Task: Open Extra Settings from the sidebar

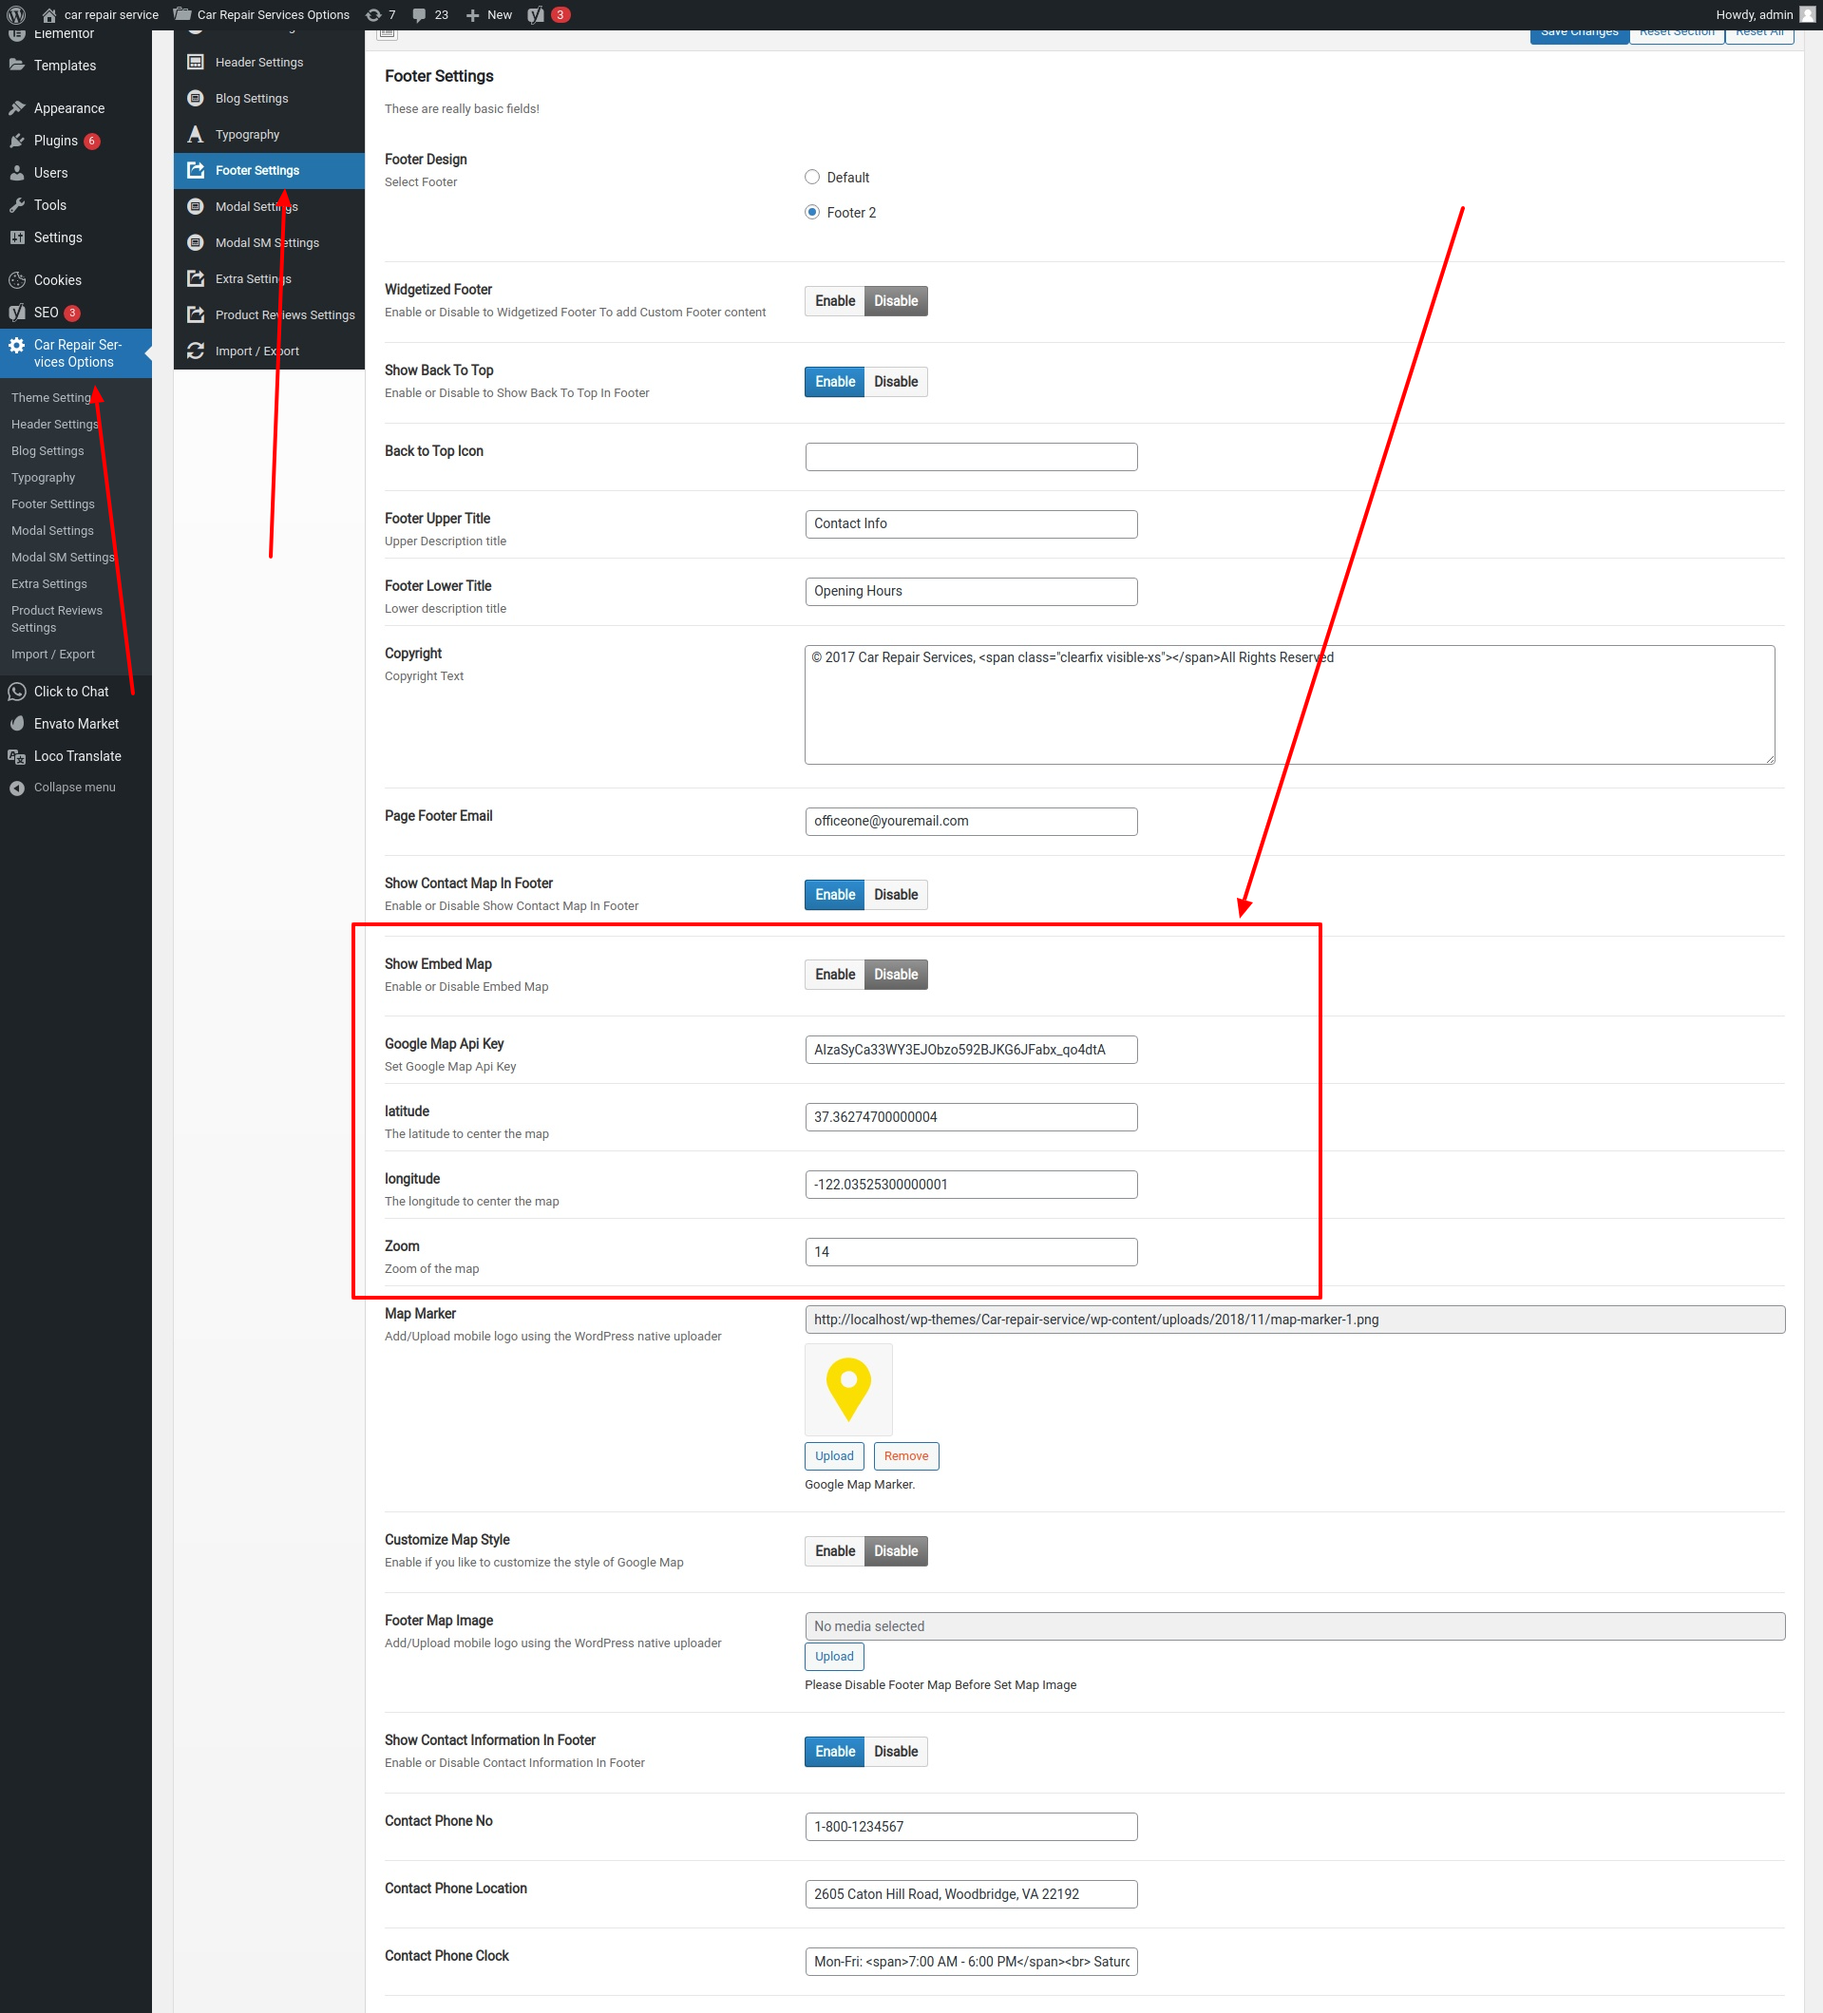Action: [x=47, y=583]
